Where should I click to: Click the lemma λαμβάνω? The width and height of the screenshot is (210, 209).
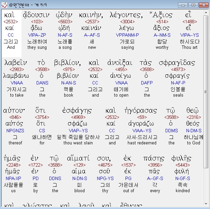click(x=16, y=76)
